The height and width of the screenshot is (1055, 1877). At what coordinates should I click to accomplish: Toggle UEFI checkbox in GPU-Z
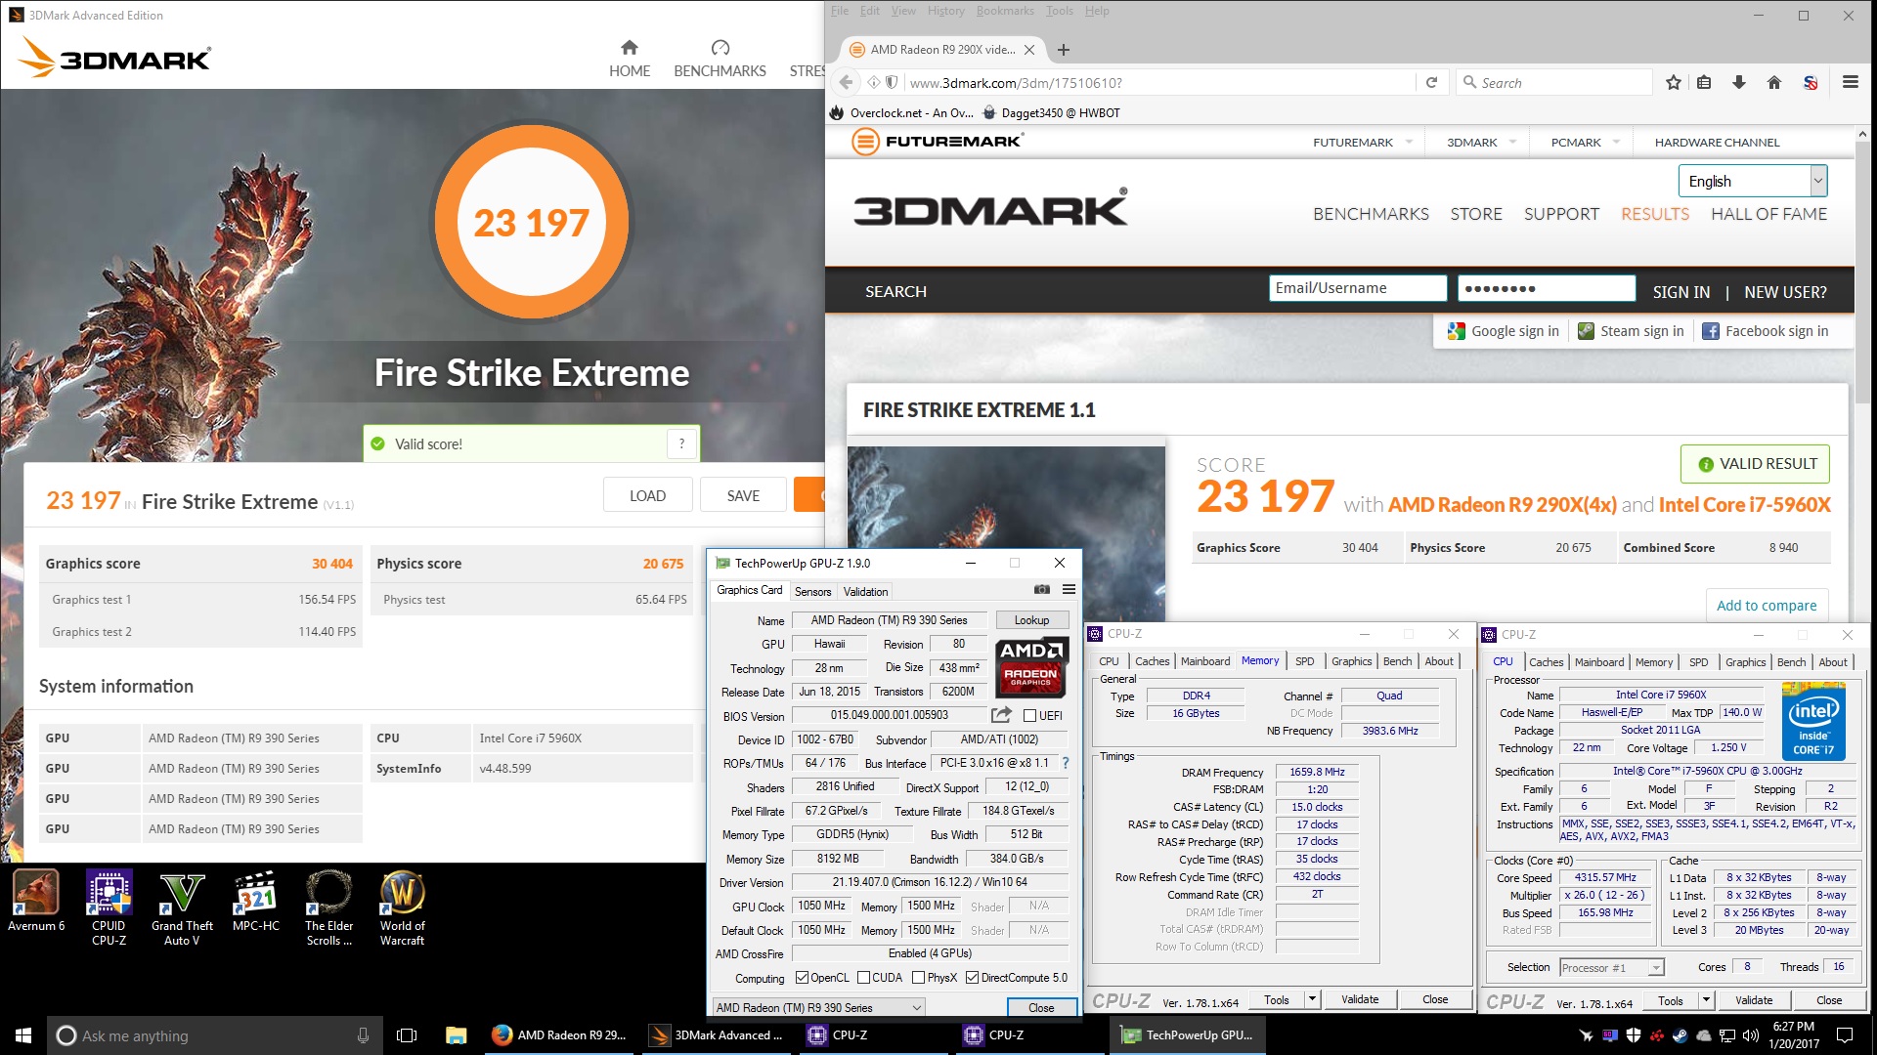pos(1029,716)
